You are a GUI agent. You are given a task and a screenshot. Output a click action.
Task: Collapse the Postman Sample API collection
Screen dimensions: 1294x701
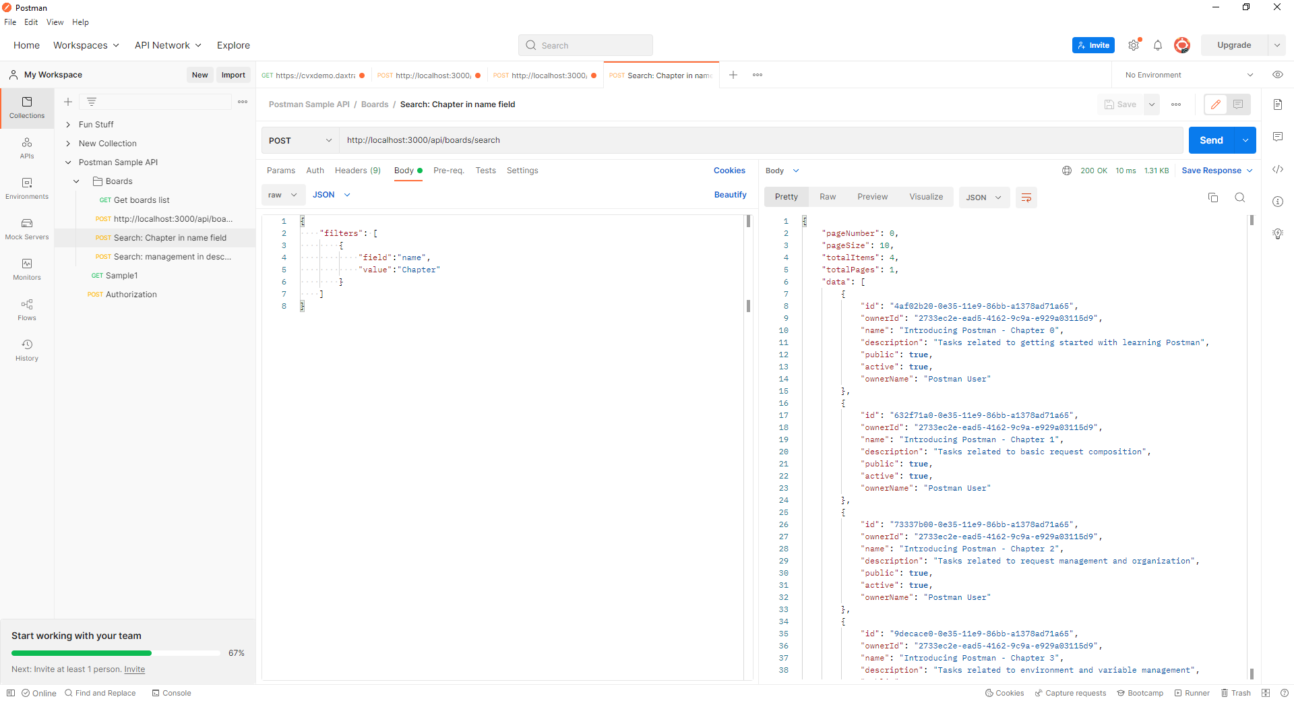click(x=68, y=162)
